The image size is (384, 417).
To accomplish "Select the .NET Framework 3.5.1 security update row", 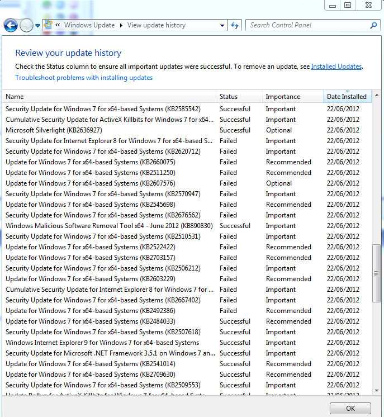I will point(187,353).
